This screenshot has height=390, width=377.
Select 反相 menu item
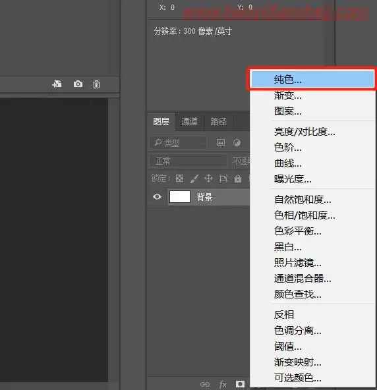[x=312, y=315]
